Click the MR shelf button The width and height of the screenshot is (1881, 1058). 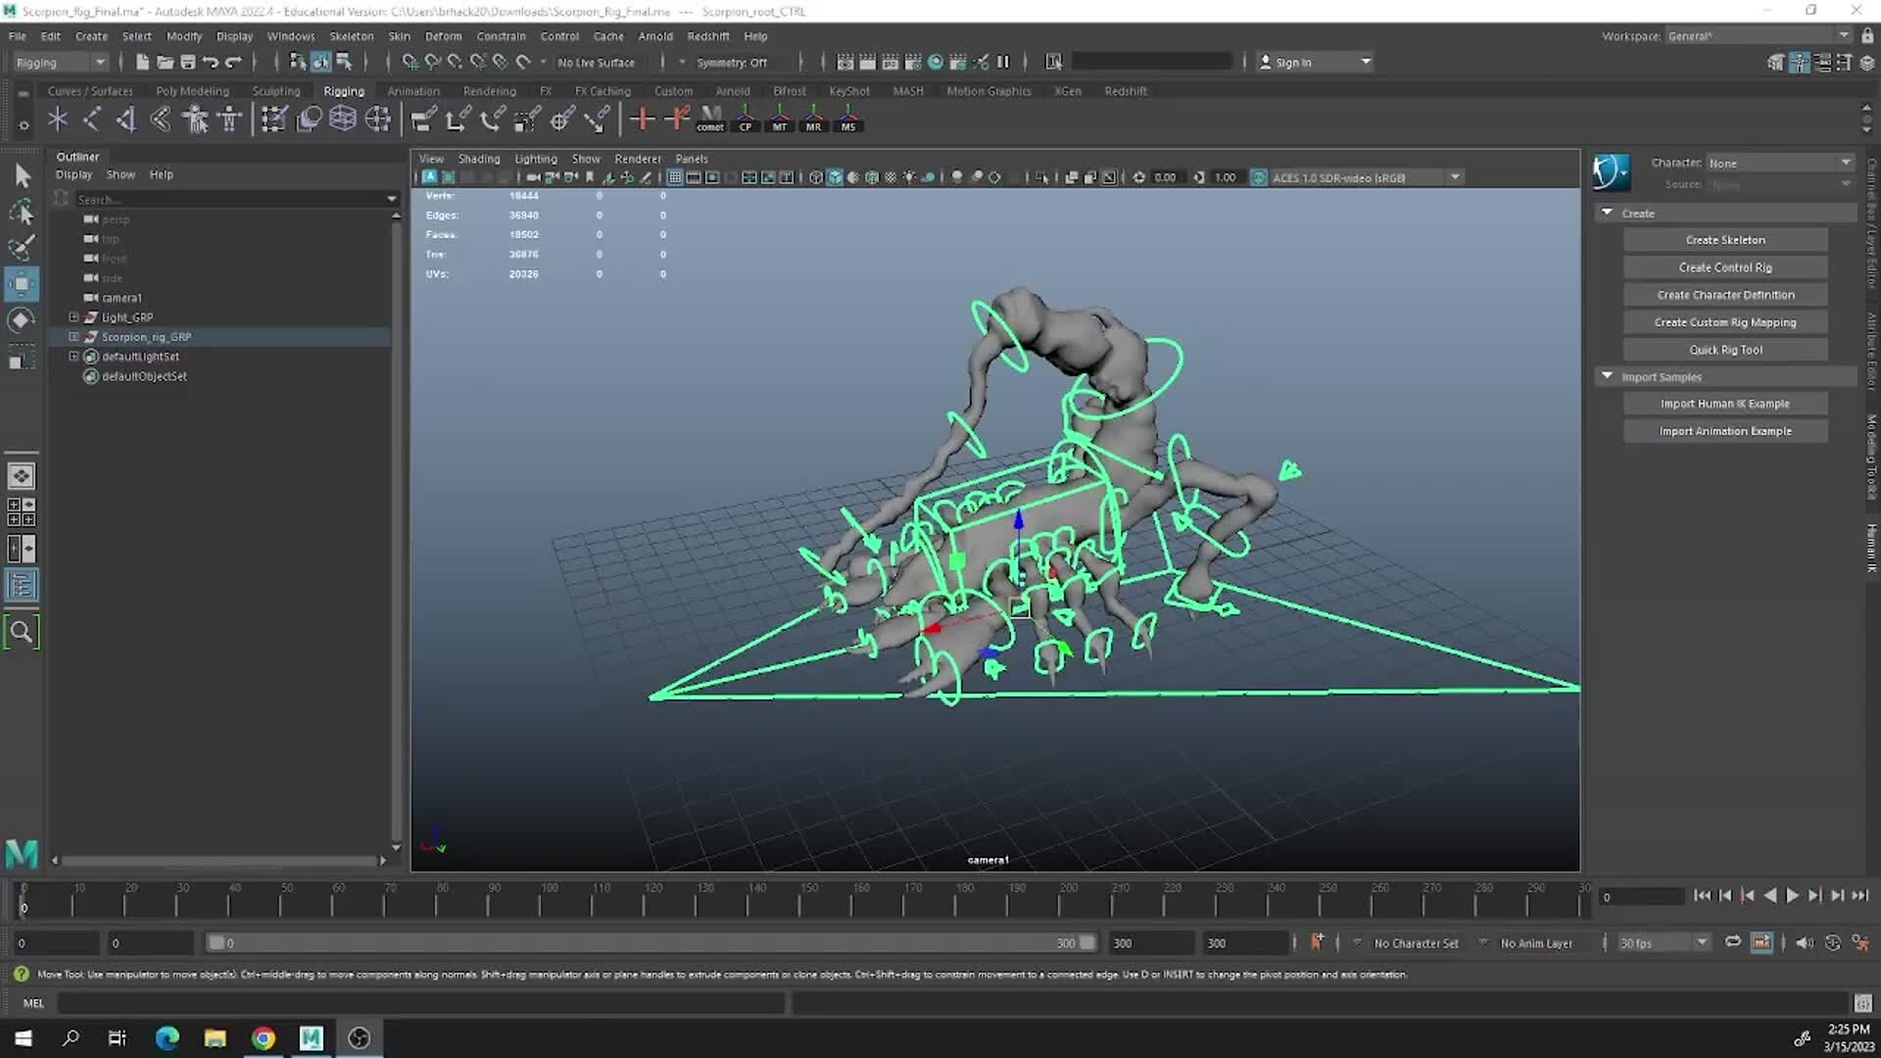813,120
